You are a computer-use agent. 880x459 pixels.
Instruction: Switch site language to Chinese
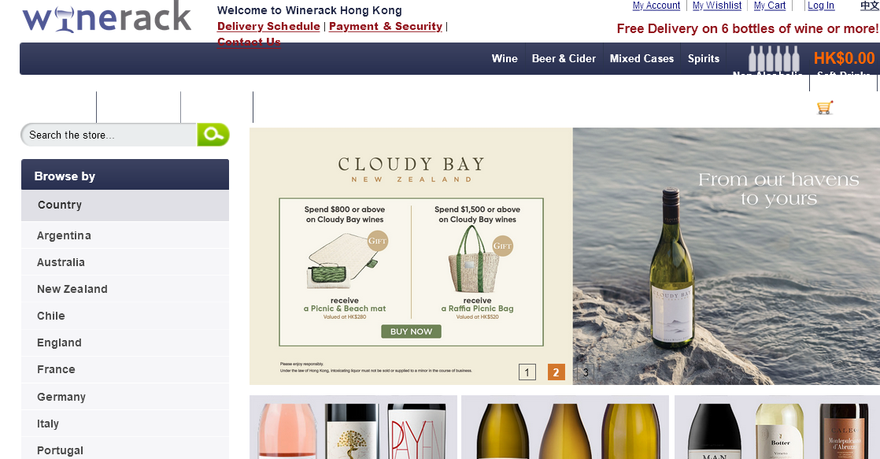[x=869, y=6]
